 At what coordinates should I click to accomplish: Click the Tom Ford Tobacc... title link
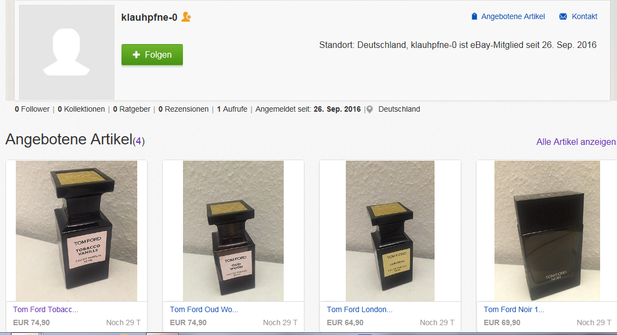[x=46, y=309]
